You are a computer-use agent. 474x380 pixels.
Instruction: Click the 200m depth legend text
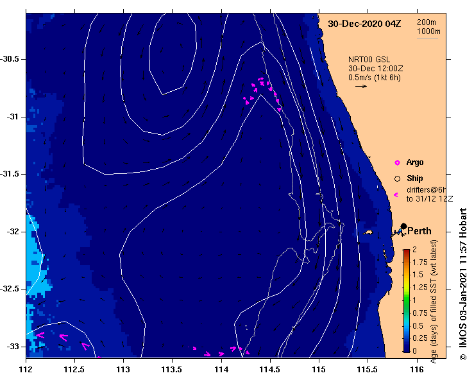pos(427,22)
